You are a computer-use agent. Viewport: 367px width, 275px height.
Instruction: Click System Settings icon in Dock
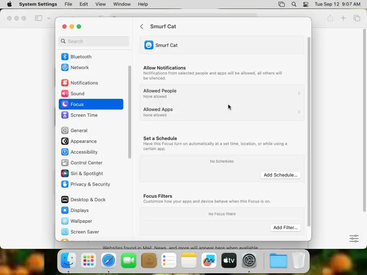point(249,260)
